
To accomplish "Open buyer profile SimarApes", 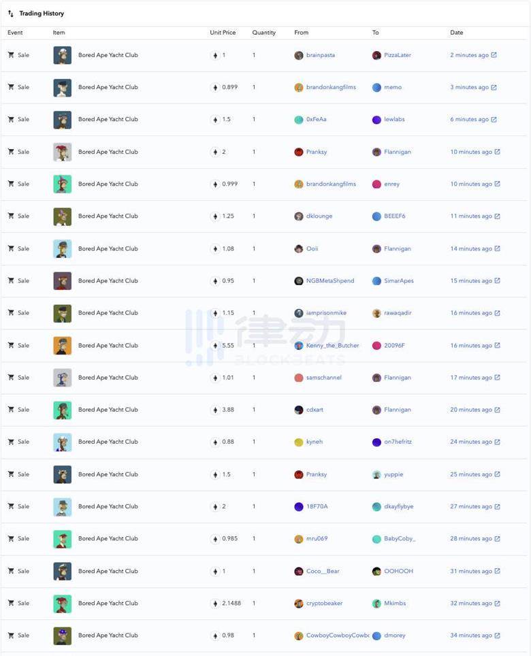I will pyautogui.click(x=399, y=281).
